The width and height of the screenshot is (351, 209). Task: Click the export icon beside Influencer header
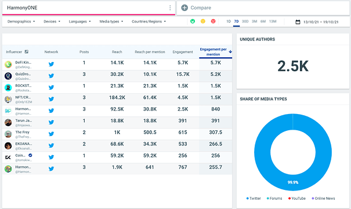pos(27,52)
